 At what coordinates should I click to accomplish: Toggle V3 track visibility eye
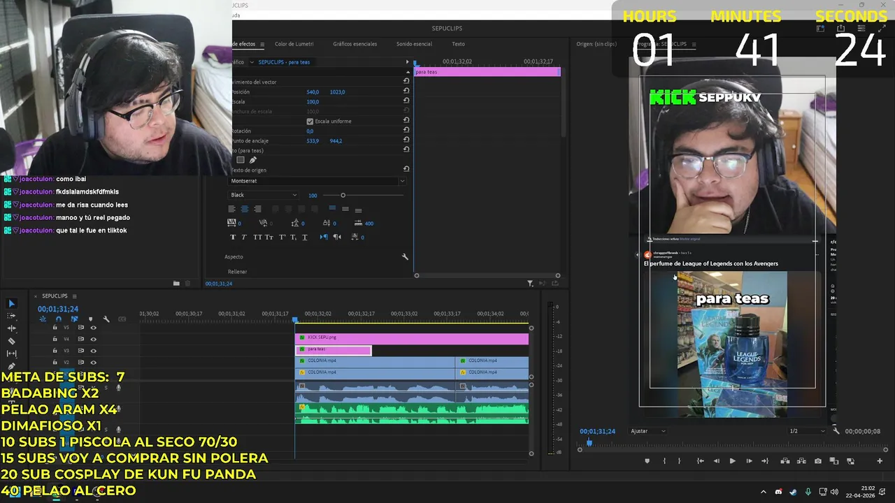[93, 351]
